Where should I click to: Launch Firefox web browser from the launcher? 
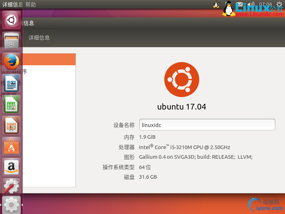pos(11,62)
